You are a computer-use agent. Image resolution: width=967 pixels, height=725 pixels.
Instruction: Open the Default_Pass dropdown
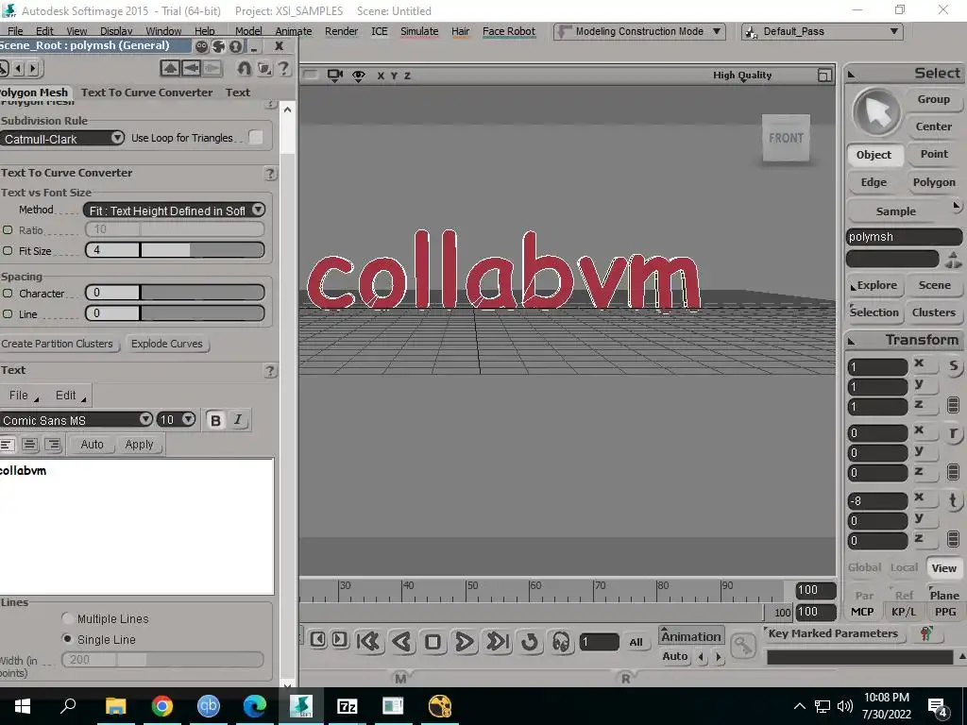pos(823,31)
